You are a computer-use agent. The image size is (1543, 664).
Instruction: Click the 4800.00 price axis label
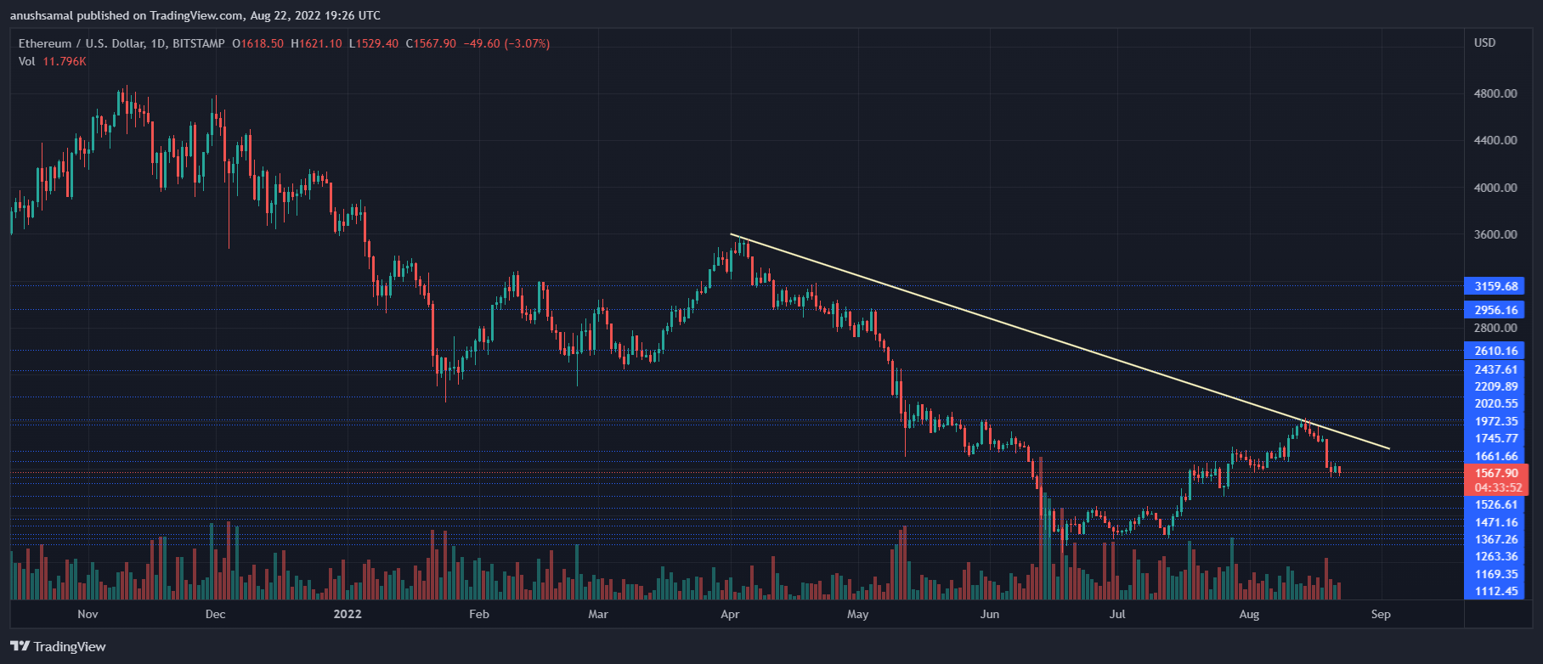point(1495,93)
